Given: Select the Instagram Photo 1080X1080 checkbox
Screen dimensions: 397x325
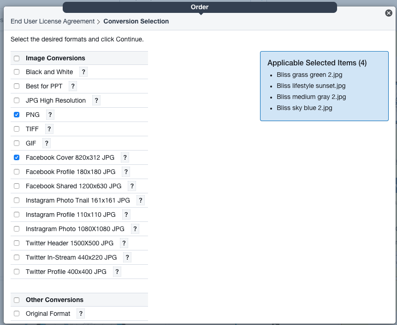Looking at the screenshot, I should [17, 229].
